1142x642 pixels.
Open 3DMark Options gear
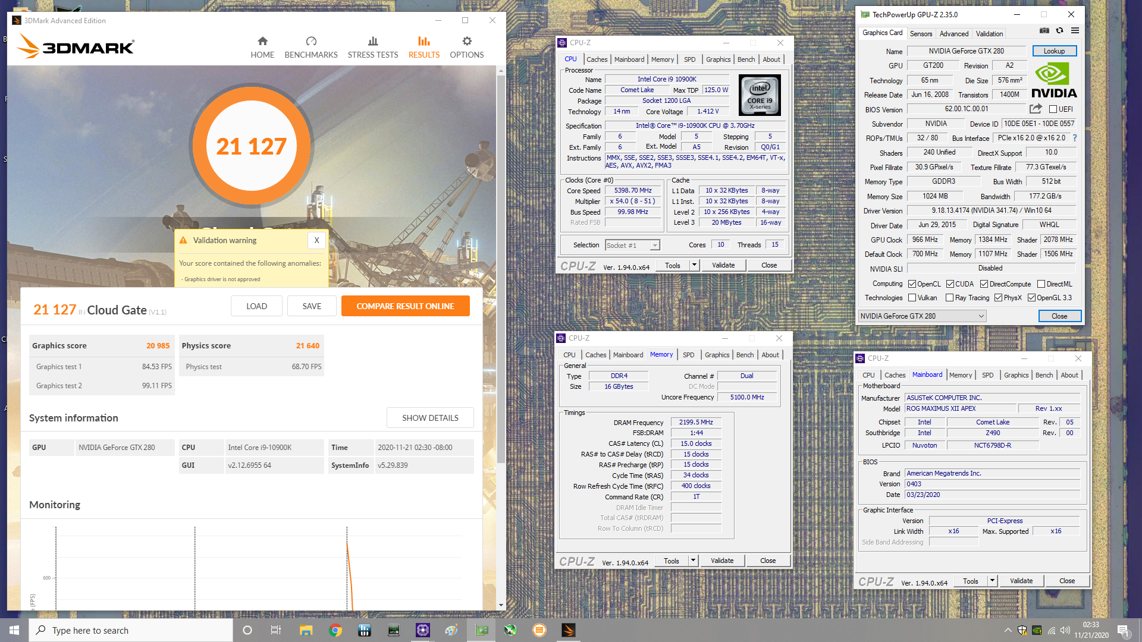tap(467, 48)
